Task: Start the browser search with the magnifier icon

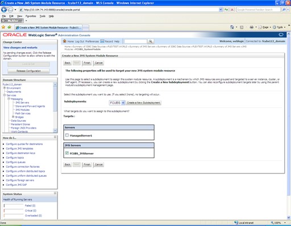Action: pos(284,10)
